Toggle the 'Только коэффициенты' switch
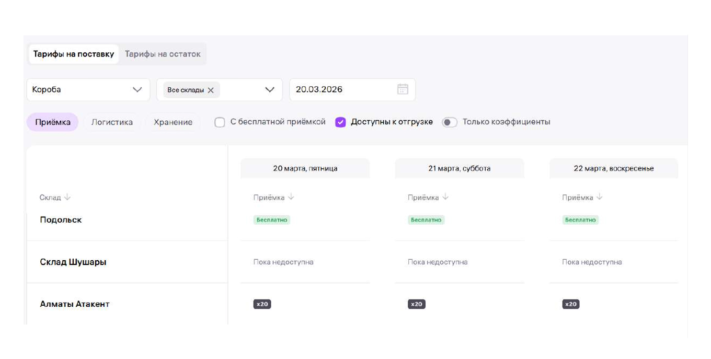 pos(450,122)
